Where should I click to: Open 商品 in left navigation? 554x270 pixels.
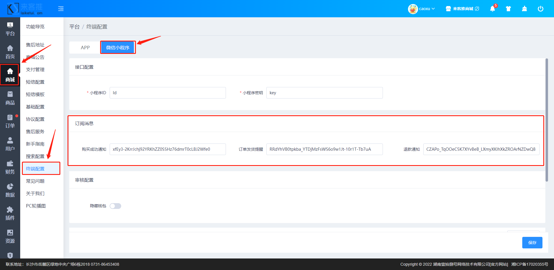(x=10, y=98)
